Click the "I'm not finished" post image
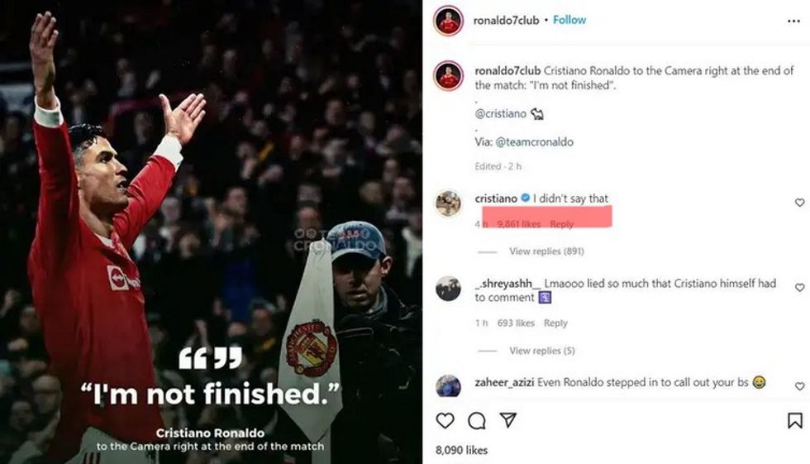 pos(211,232)
